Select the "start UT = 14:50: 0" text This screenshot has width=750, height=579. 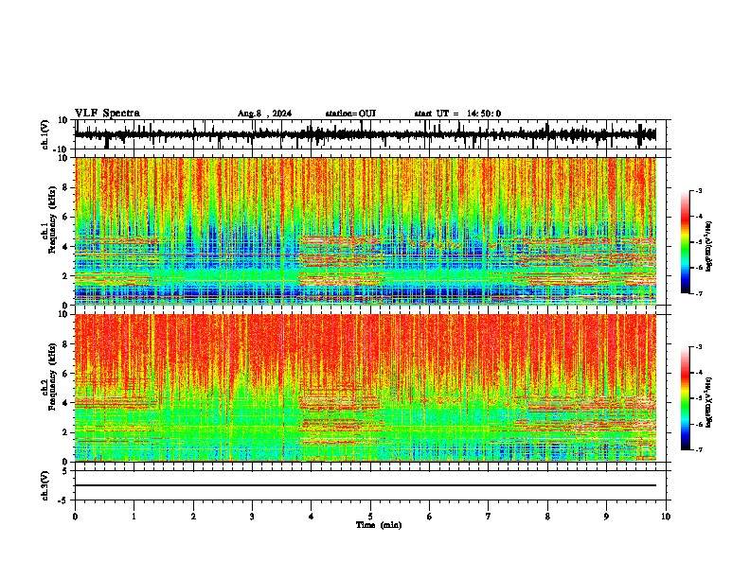(x=457, y=114)
